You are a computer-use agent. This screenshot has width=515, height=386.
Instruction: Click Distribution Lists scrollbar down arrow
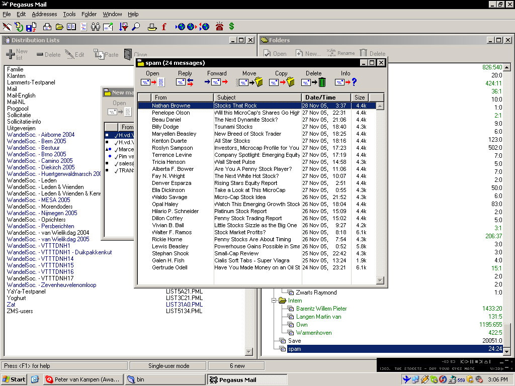(249, 352)
